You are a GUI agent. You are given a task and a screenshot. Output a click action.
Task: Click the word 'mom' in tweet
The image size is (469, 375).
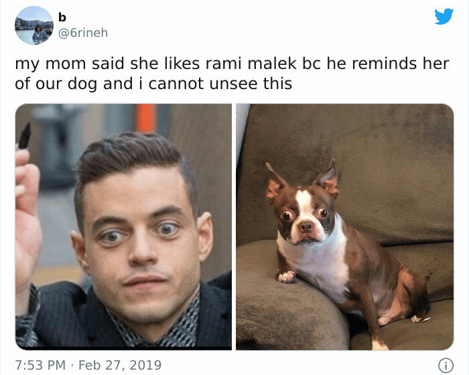(66, 64)
